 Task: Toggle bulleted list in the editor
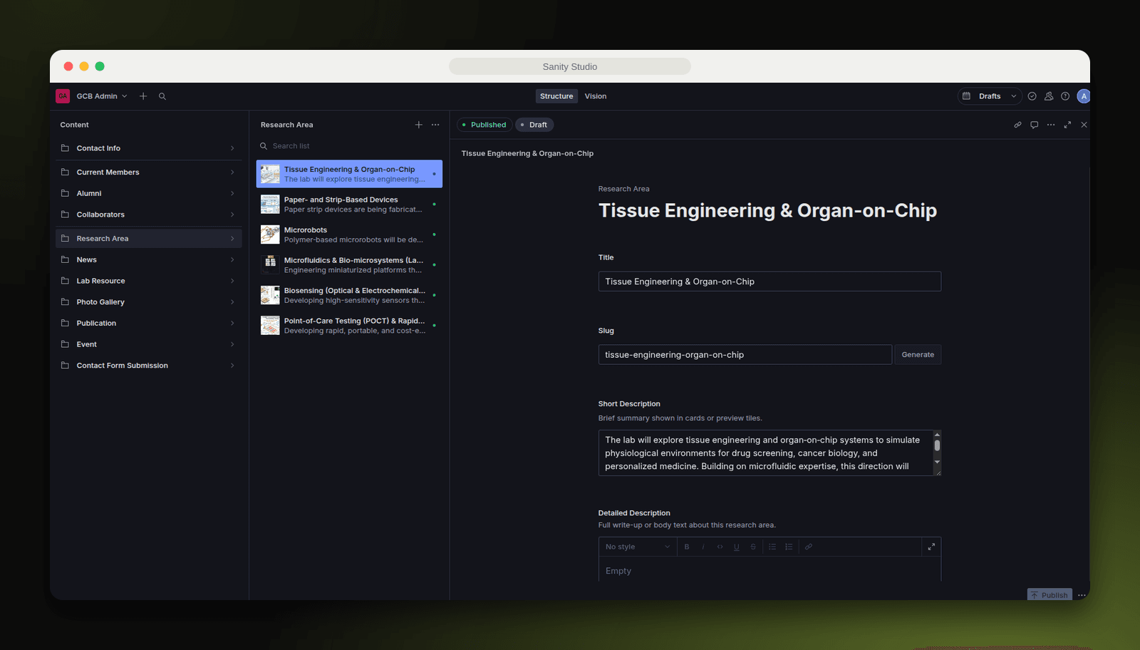click(772, 547)
